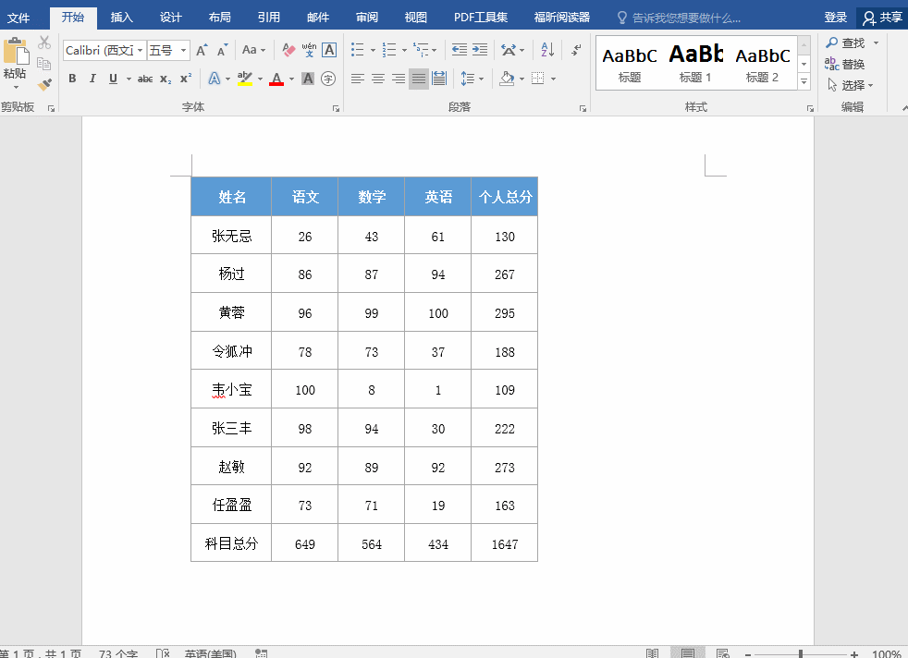Image resolution: width=908 pixels, height=658 pixels.
Task: Click the 共享 (Share) button
Action: (881, 18)
